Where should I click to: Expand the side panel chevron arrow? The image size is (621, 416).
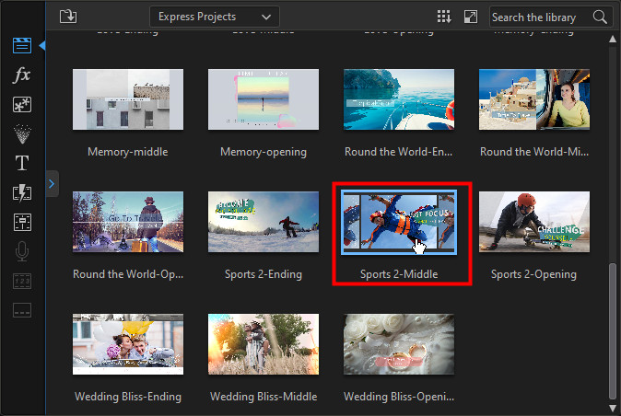click(52, 184)
